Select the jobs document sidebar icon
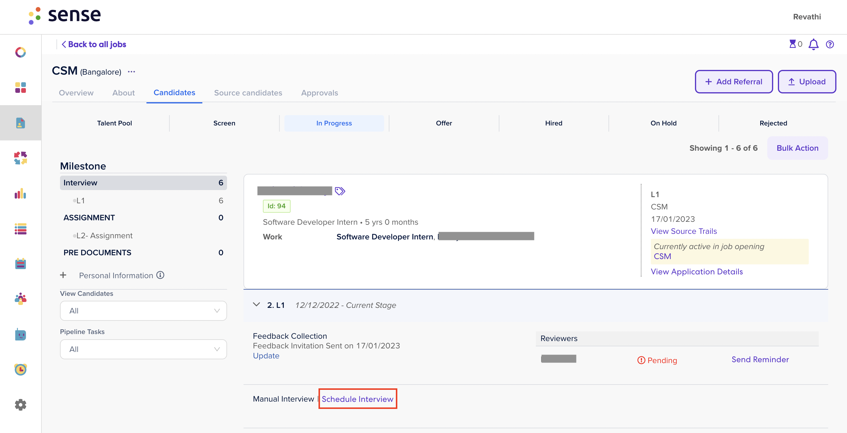Viewport: 847px width, 433px height. tap(20, 123)
